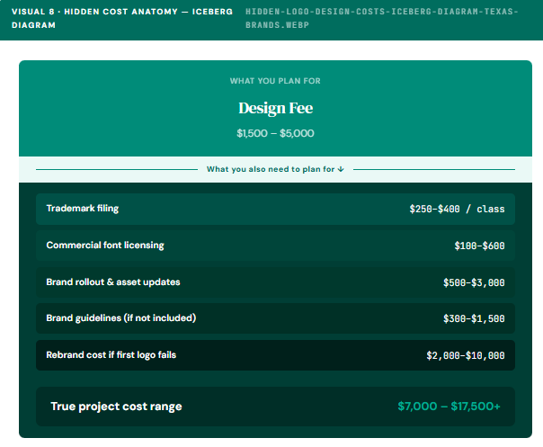This screenshot has height=447, width=543.
Task: Click the down arrow in the divider
Action: pyautogui.click(x=342, y=169)
